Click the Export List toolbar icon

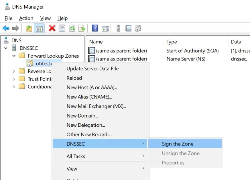(x=82, y=28)
